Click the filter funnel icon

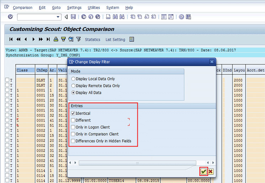[78, 39]
